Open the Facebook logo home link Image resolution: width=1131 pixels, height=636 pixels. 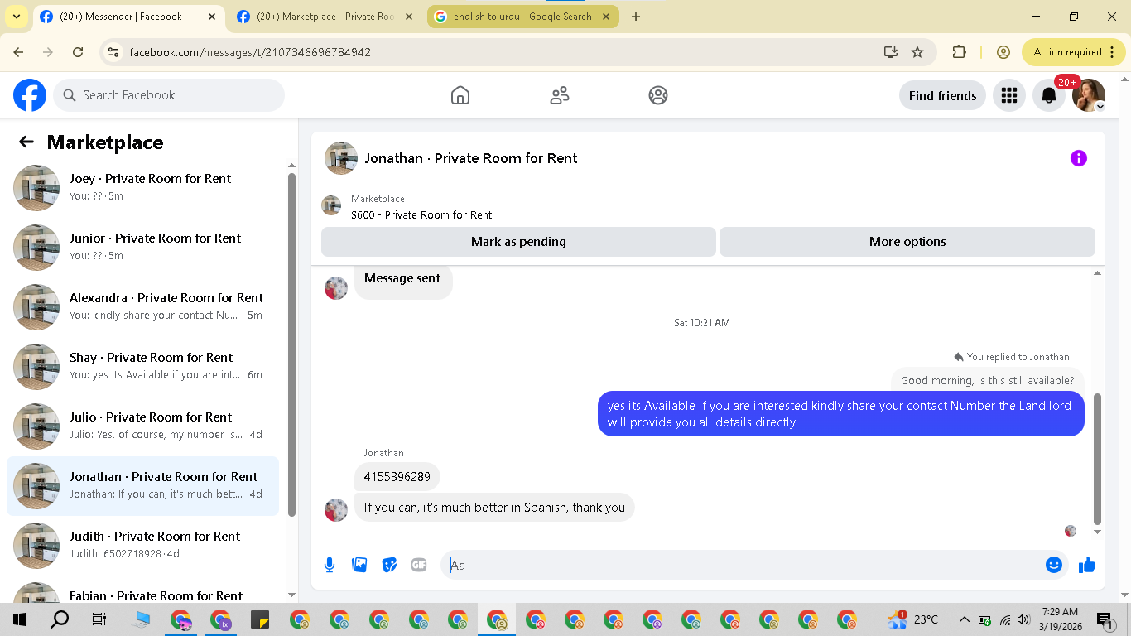tap(30, 95)
